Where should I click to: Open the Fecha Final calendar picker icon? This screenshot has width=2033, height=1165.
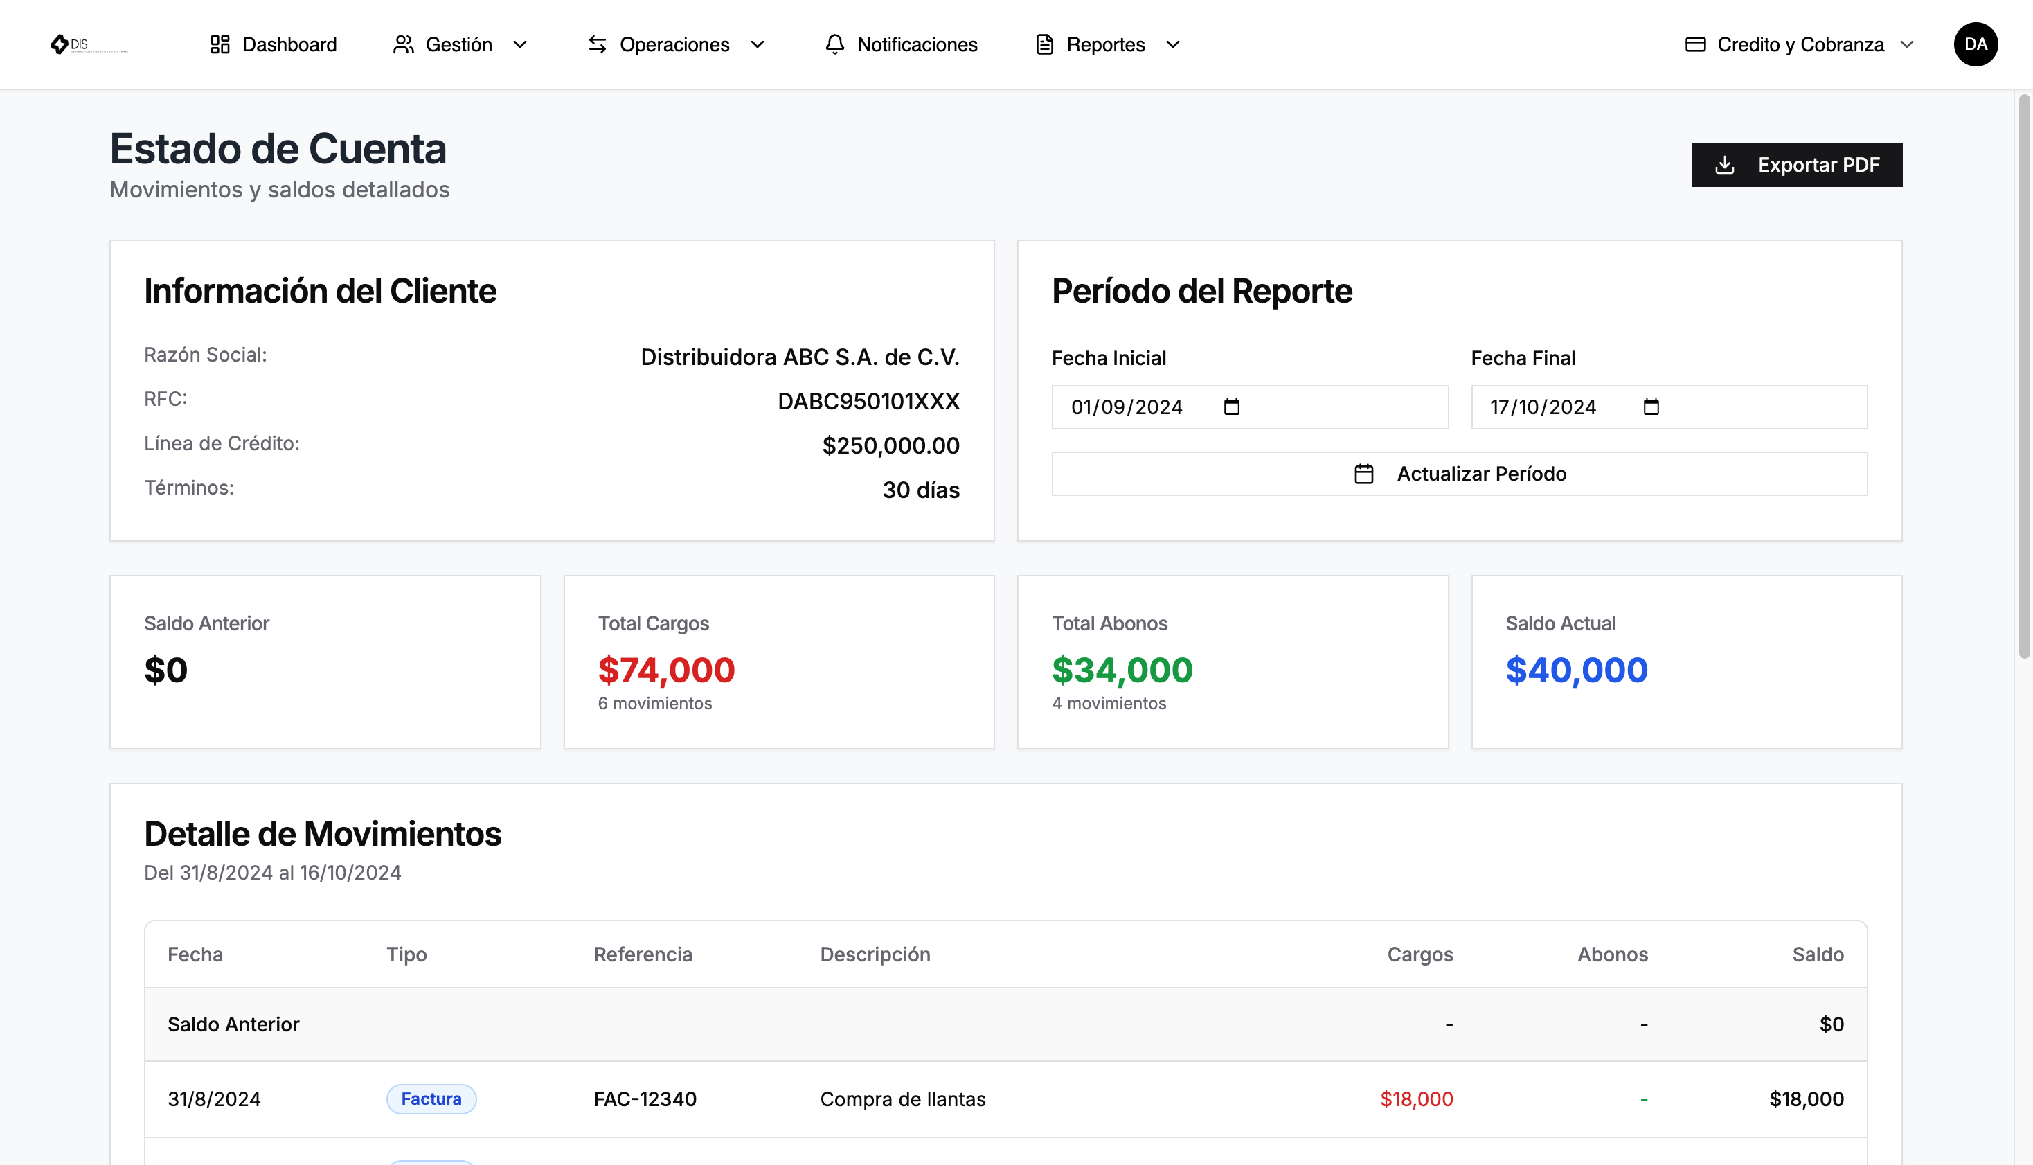pos(1651,407)
